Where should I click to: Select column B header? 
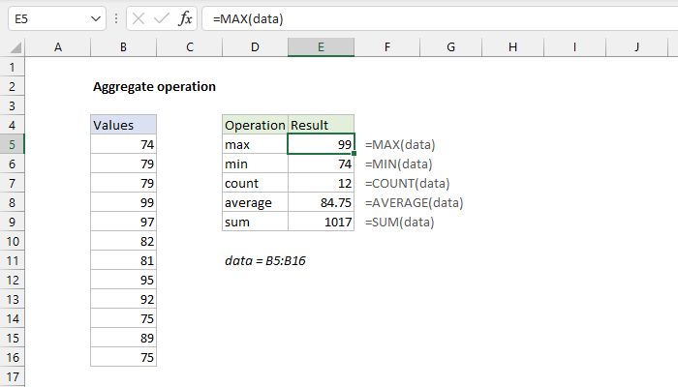[123, 47]
